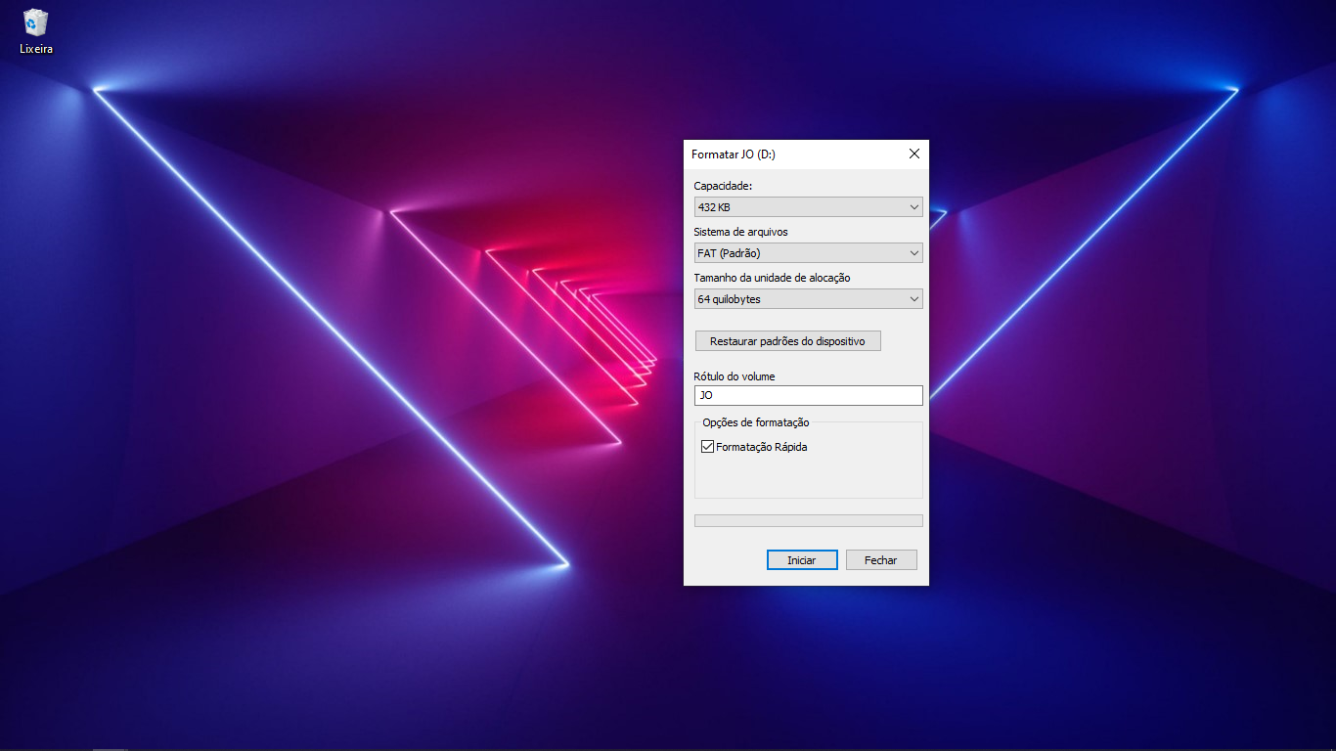Open the Capacidade dropdown showing 432 KB
This screenshot has width=1336, height=751.
point(808,207)
